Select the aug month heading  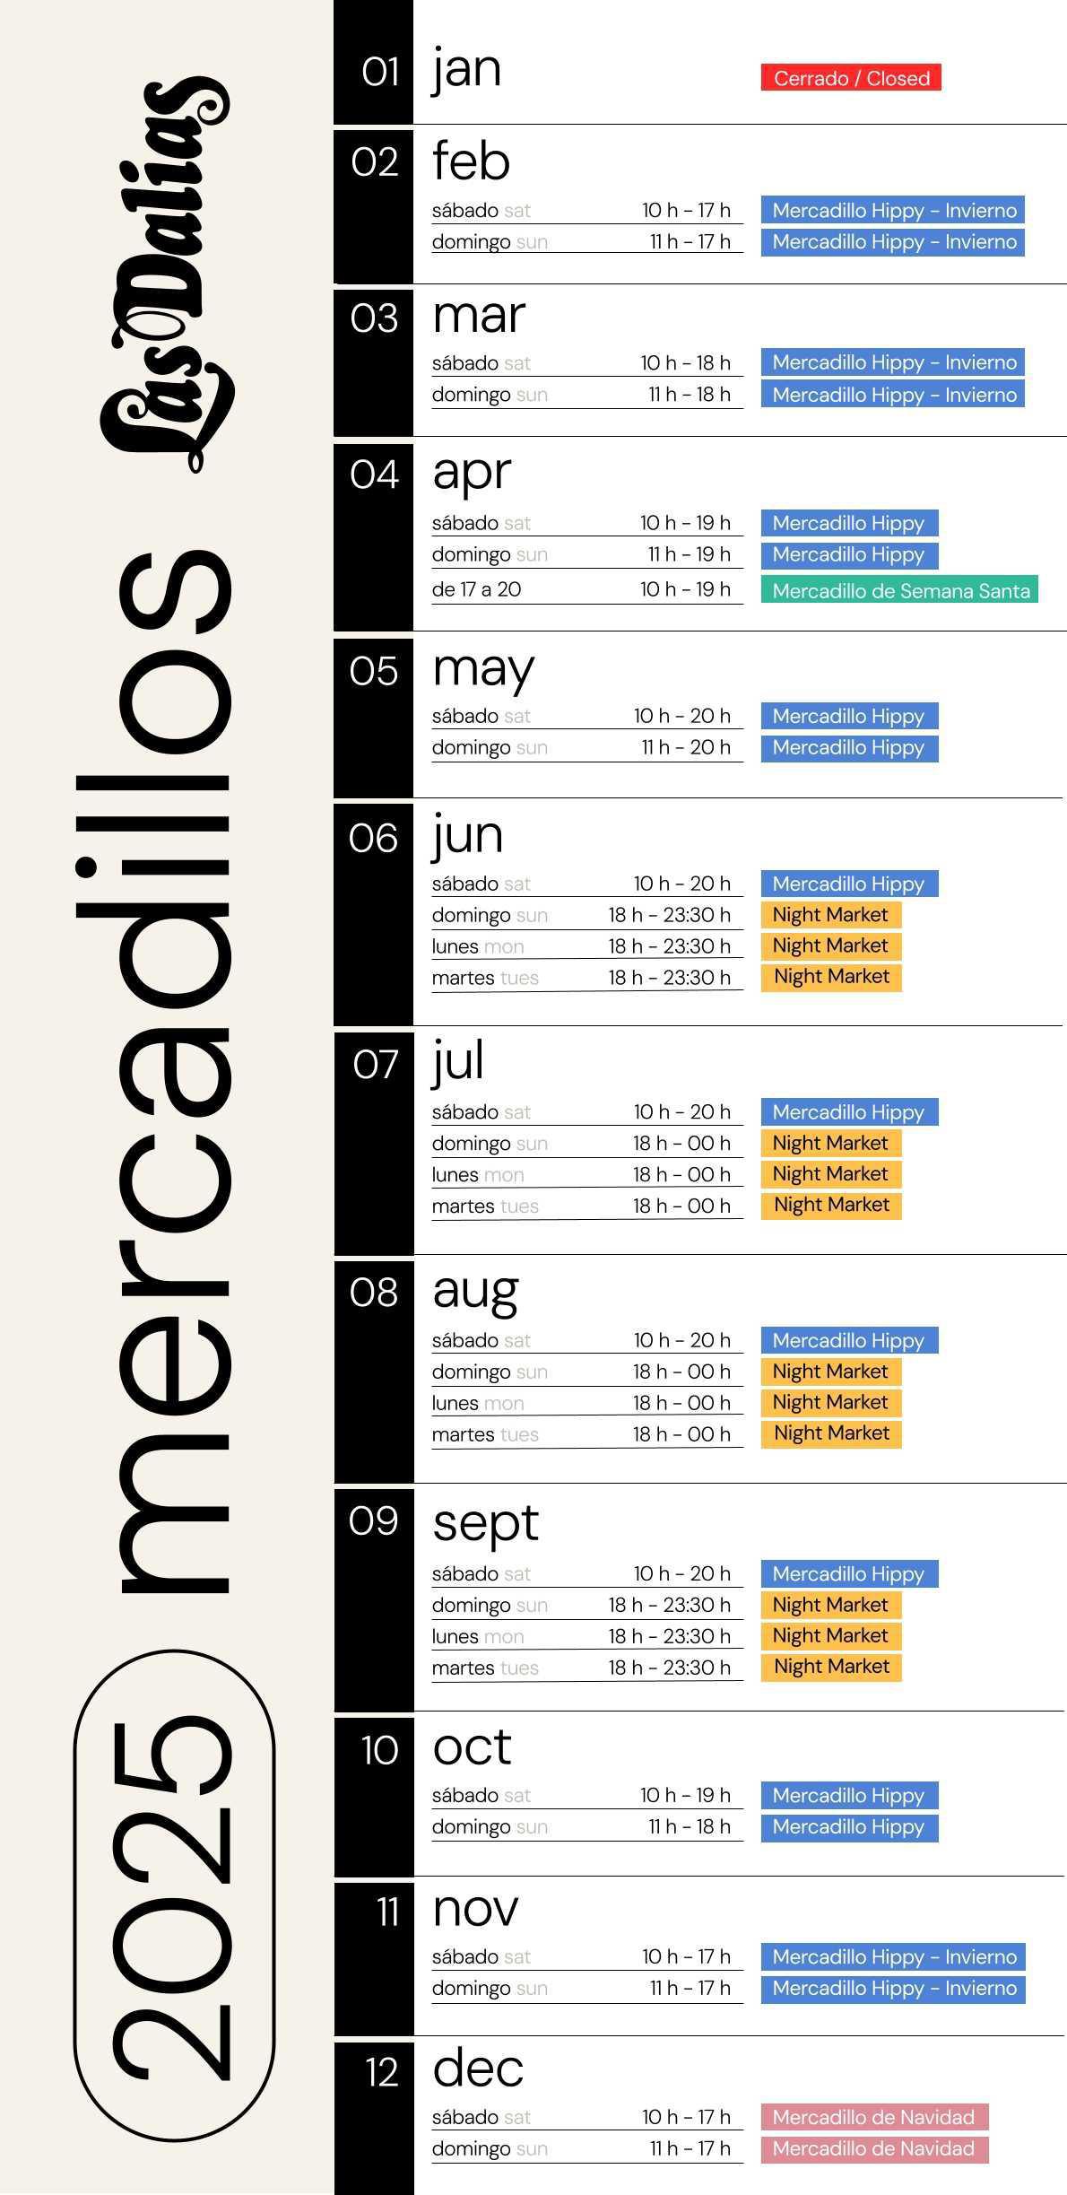click(475, 1290)
